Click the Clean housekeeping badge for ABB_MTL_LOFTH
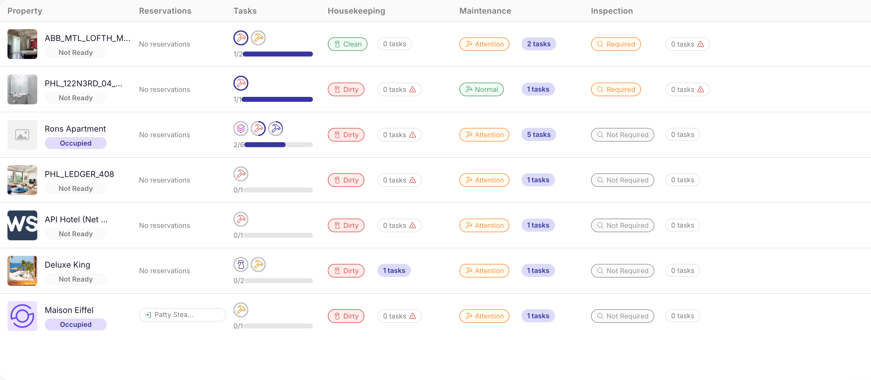871x380 pixels. click(x=347, y=44)
